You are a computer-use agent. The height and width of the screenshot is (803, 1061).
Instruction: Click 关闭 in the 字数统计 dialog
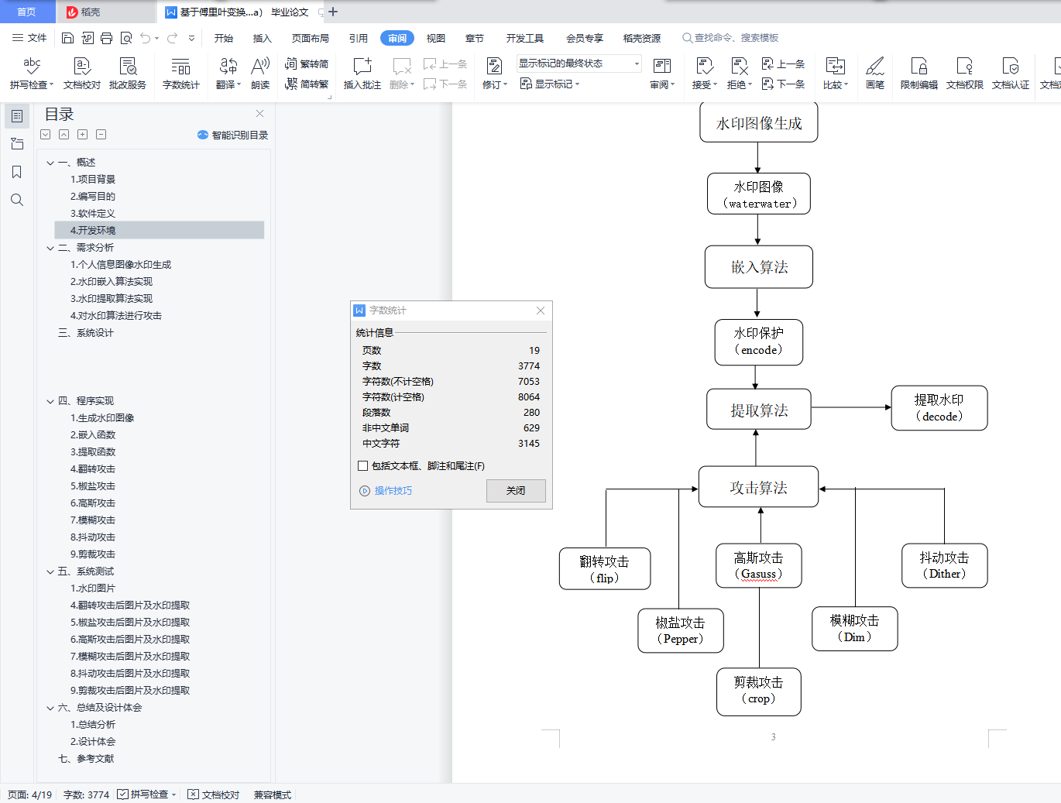click(516, 490)
